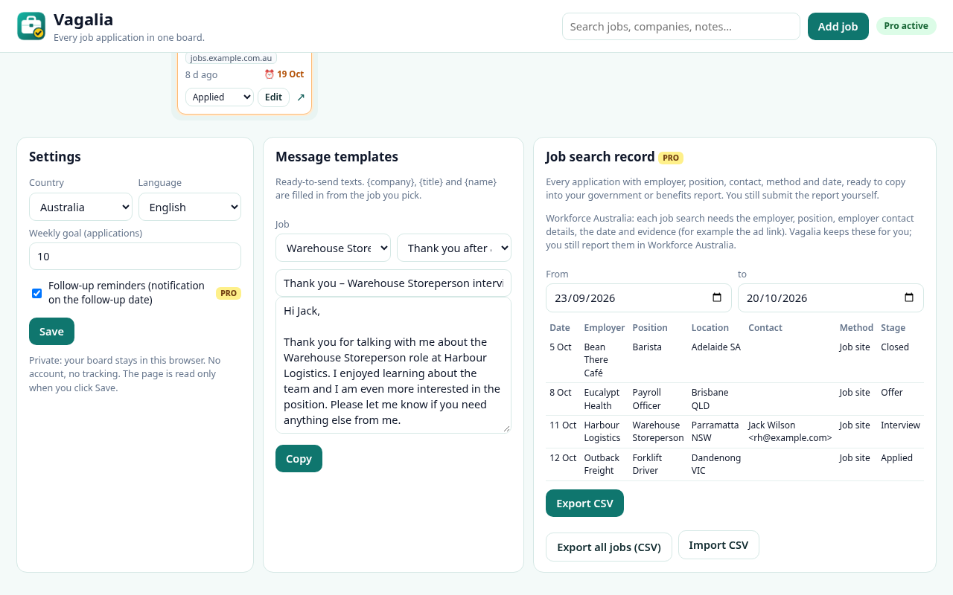Open the Country dropdown set to Australia
The height and width of the screenshot is (595, 953).
pyautogui.click(x=80, y=207)
